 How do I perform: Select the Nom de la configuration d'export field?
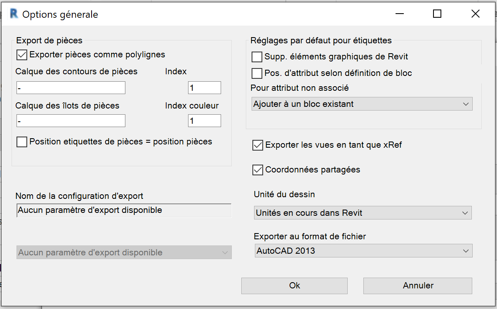click(124, 210)
